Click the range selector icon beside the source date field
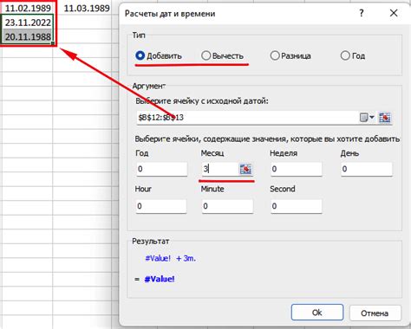Screen dimensions: 411x329 (385, 118)
